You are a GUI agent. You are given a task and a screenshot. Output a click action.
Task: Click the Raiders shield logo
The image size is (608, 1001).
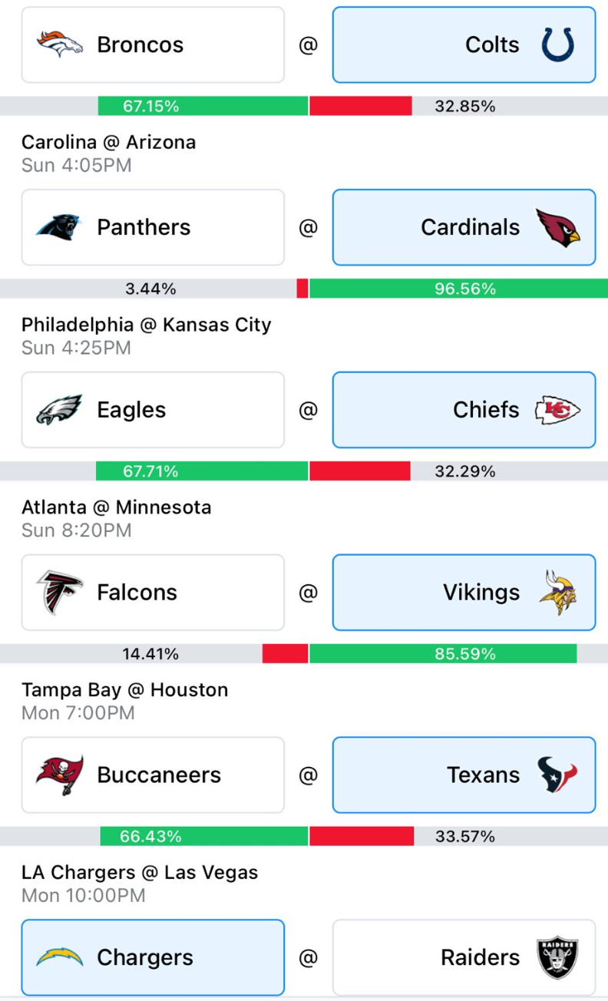tap(557, 958)
